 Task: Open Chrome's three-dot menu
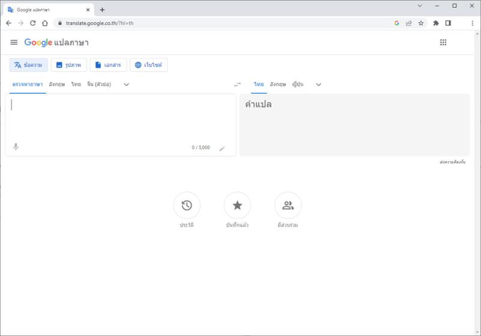coord(473,23)
